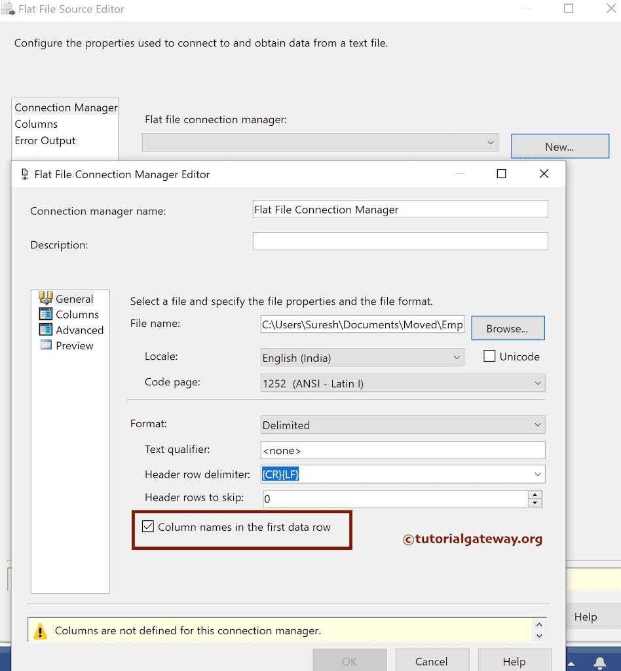
Task: Click Cancel in the Connection Manager Editor
Action: point(432,661)
